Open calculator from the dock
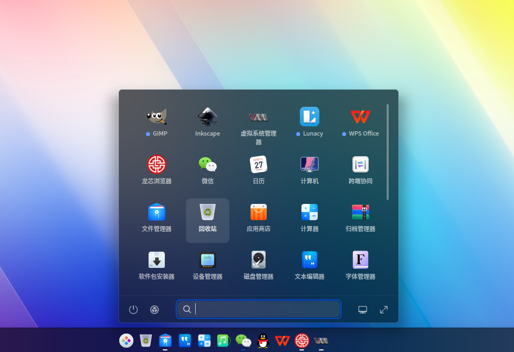 tap(204, 341)
